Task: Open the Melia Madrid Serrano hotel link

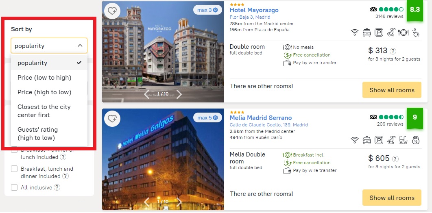Action: click(x=261, y=118)
